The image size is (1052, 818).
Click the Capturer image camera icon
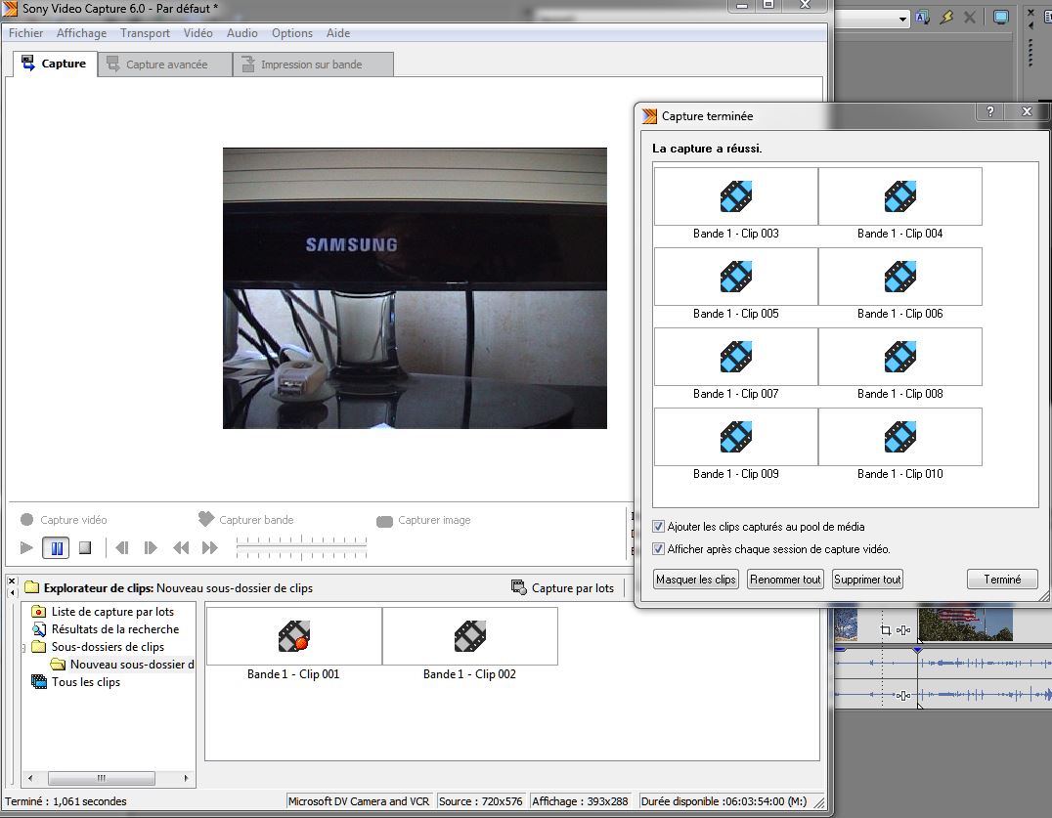pyautogui.click(x=384, y=521)
